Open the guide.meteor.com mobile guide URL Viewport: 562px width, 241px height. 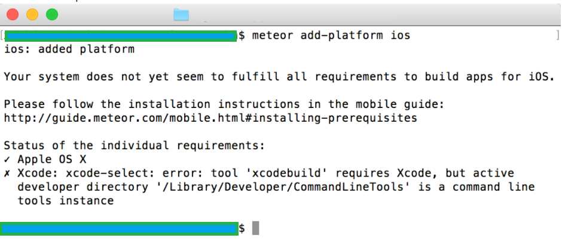click(210, 118)
